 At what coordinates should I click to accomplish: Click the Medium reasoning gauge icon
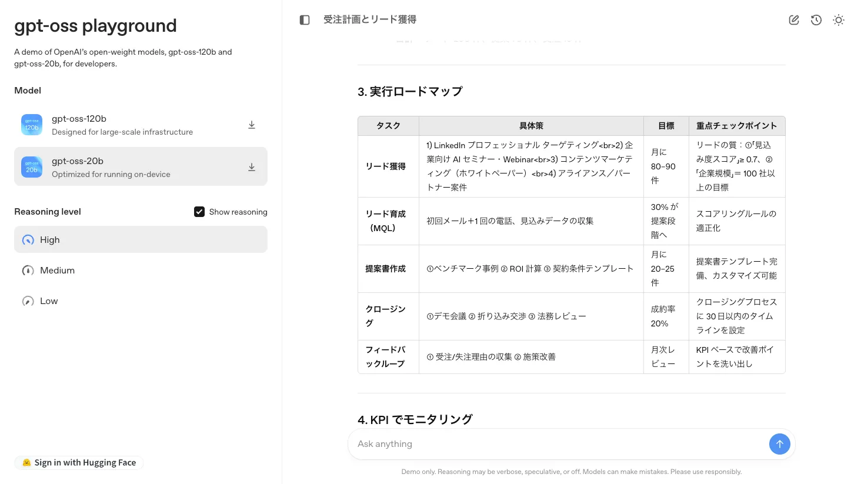[28, 271]
